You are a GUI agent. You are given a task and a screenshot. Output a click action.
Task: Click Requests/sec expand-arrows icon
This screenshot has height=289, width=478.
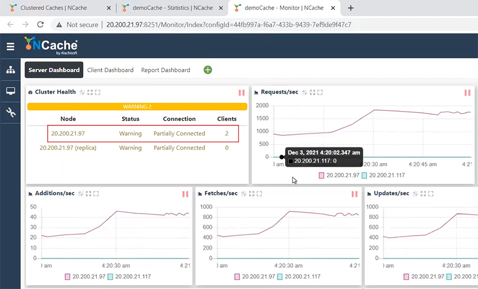(x=312, y=92)
